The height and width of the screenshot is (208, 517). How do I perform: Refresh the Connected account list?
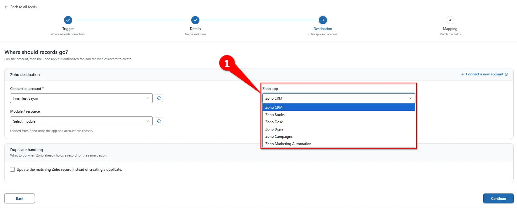click(159, 98)
